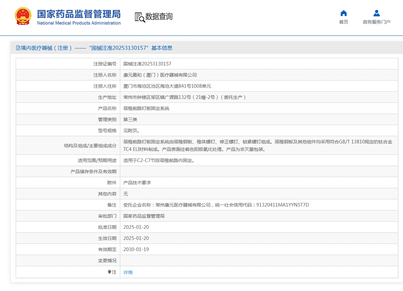Click the expiry date 2030-01-19
The image size is (403, 291).
(x=136, y=249)
